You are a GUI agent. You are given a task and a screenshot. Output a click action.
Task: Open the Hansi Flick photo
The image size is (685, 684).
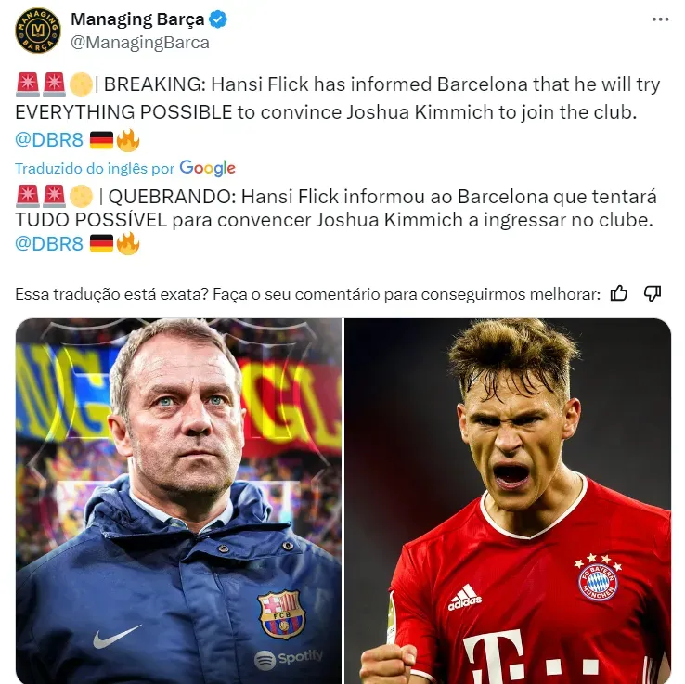click(179, 501)
